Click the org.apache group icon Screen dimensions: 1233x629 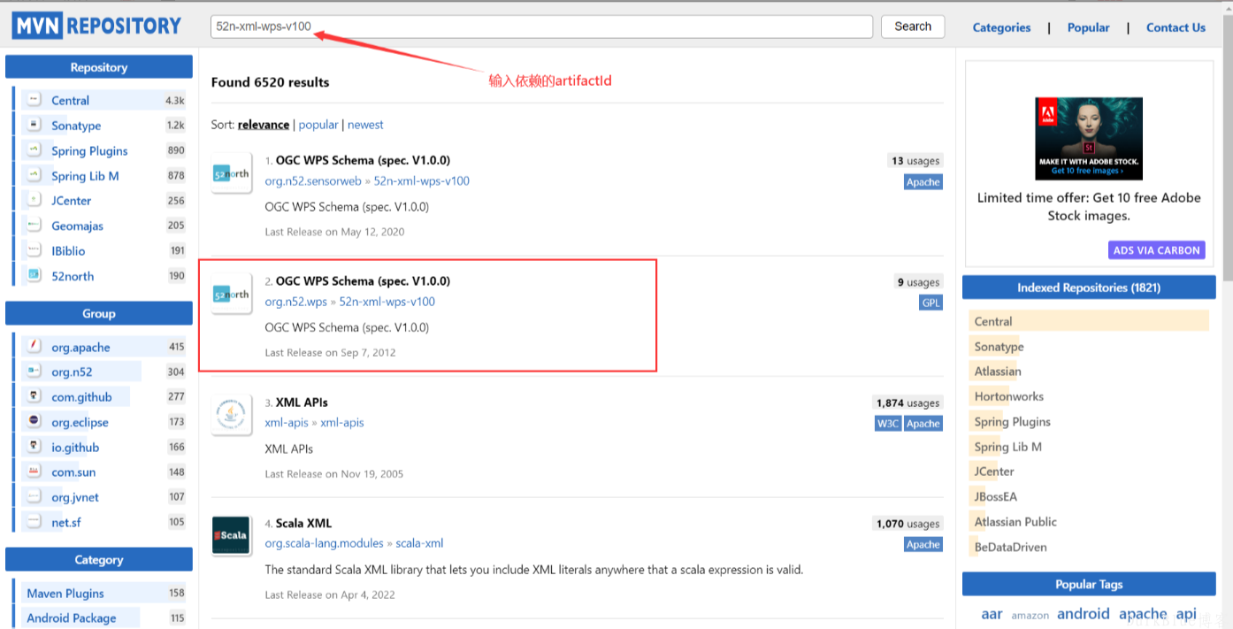[x=34, y=346]
